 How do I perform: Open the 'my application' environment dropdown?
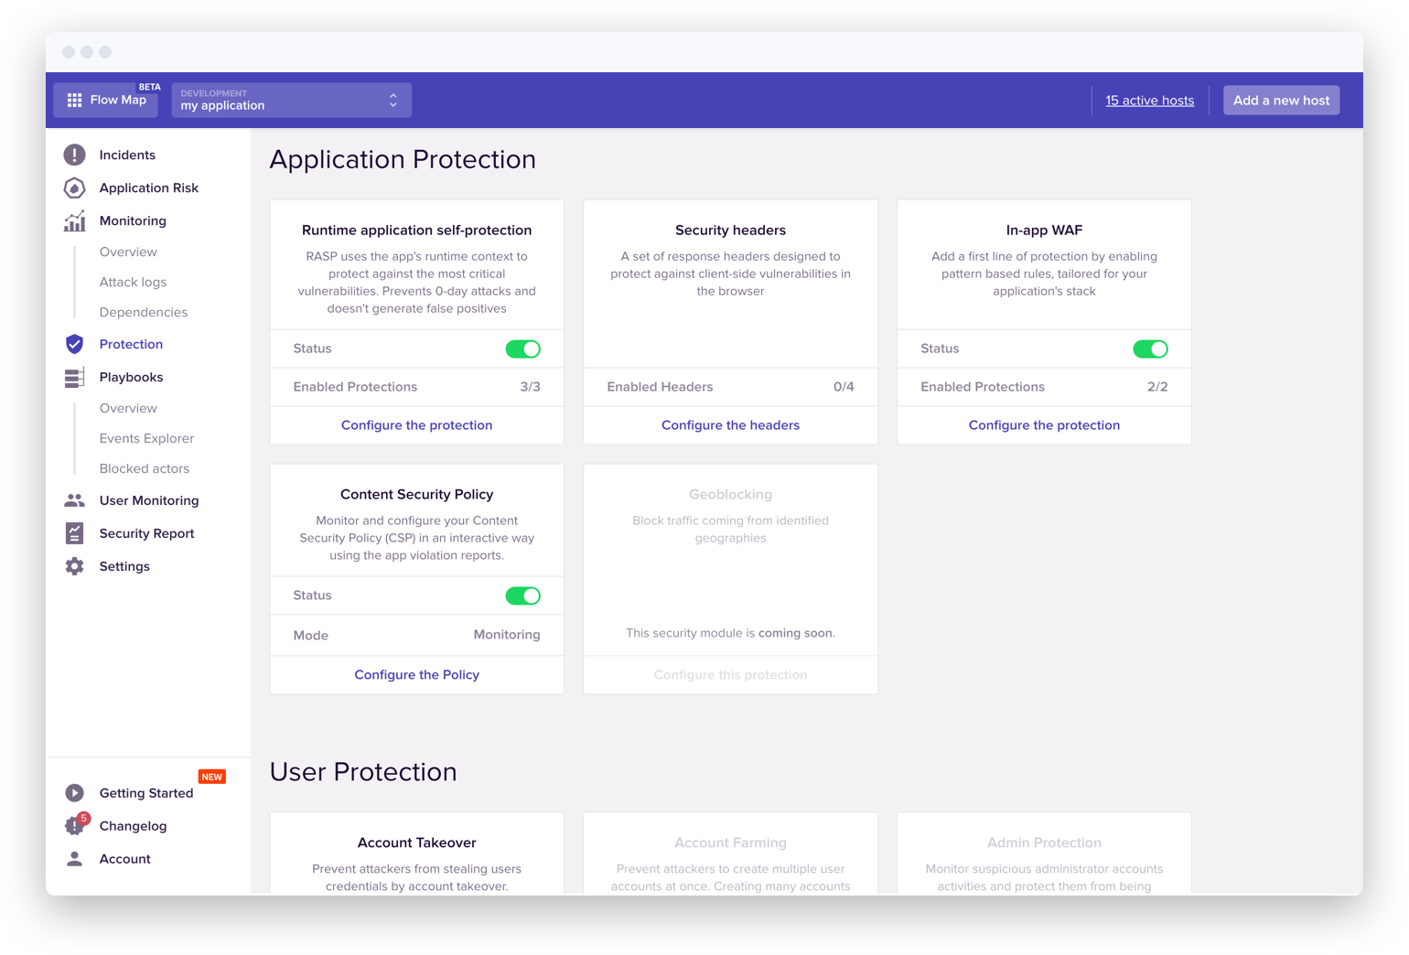coord(291,100)
